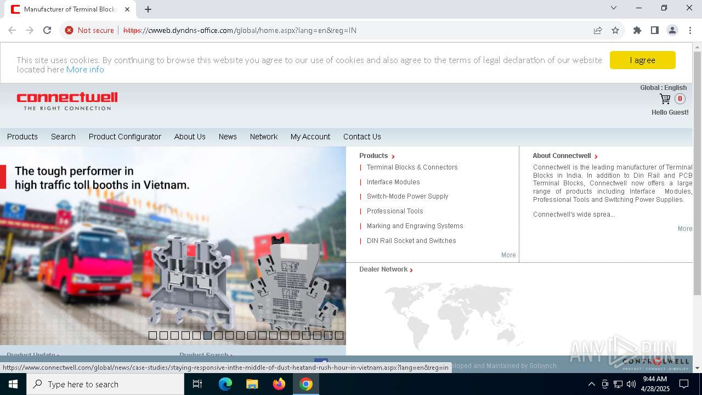This screenshot has height=395, width=702.
Task: Open the Windows notification center
Action: click(x=684, y=384)
